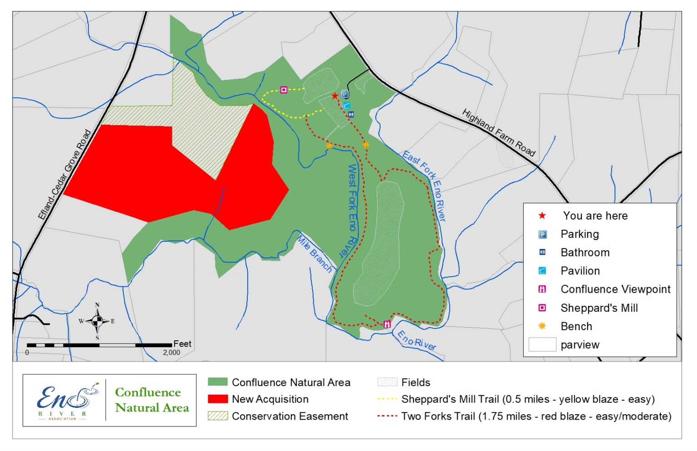Click the 'Feet' scale unit label
697x451 pixels.
(x=182, y=344)
